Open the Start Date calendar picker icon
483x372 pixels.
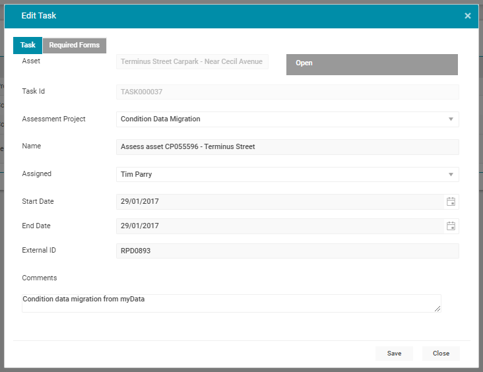click(x=451, y=202)
